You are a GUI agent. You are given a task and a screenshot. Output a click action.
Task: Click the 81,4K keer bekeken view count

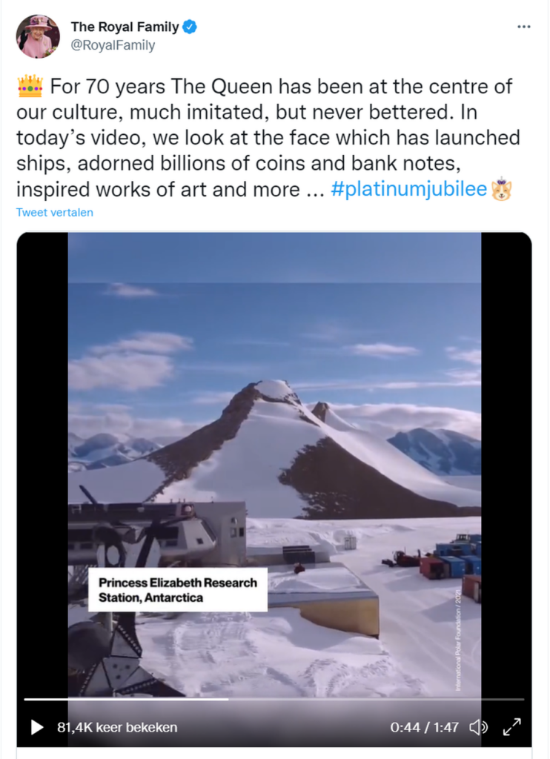pyautogui.click(x=117, y=727)
